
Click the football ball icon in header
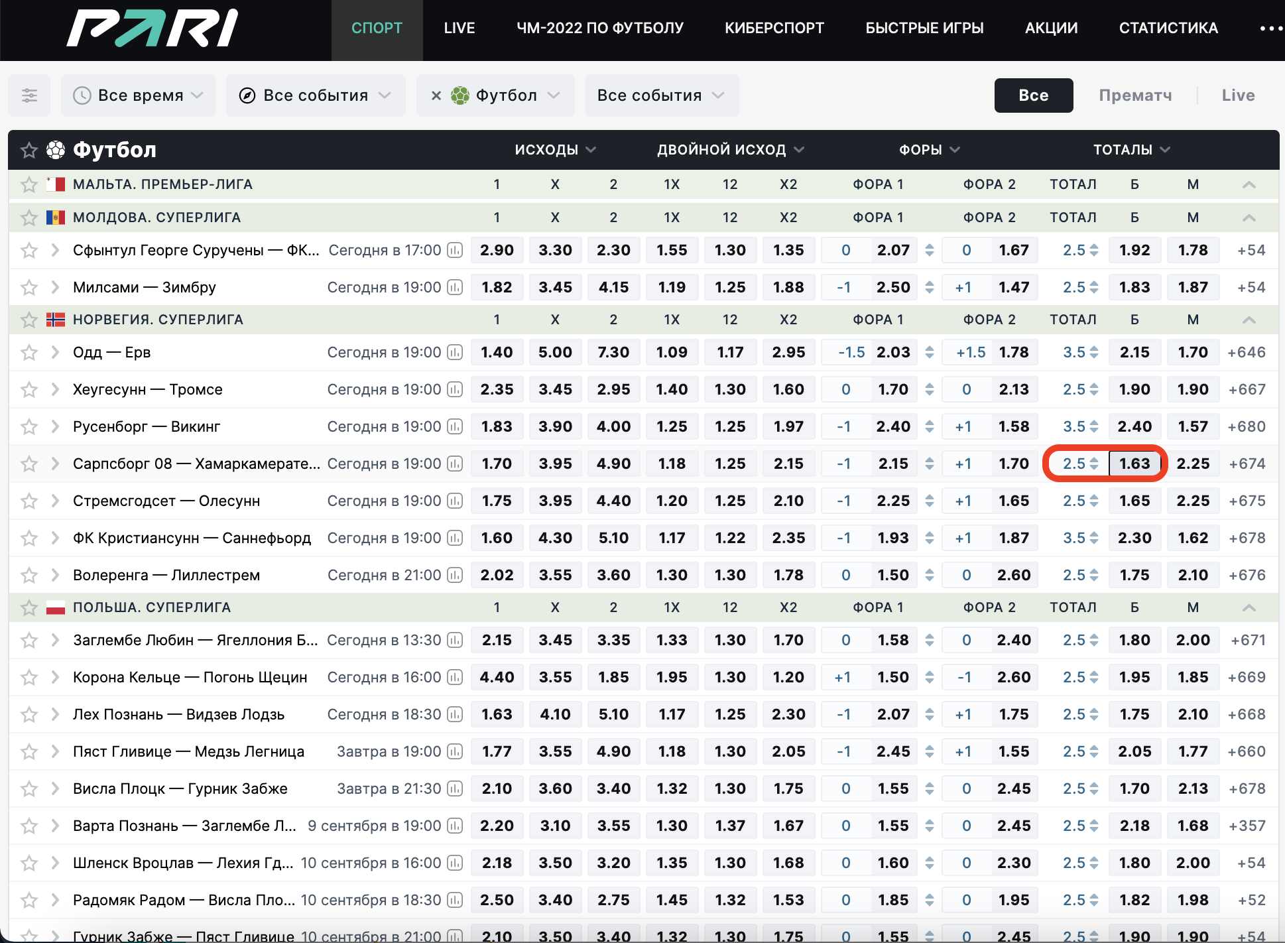pyautogui.click(x=56, y=150)
